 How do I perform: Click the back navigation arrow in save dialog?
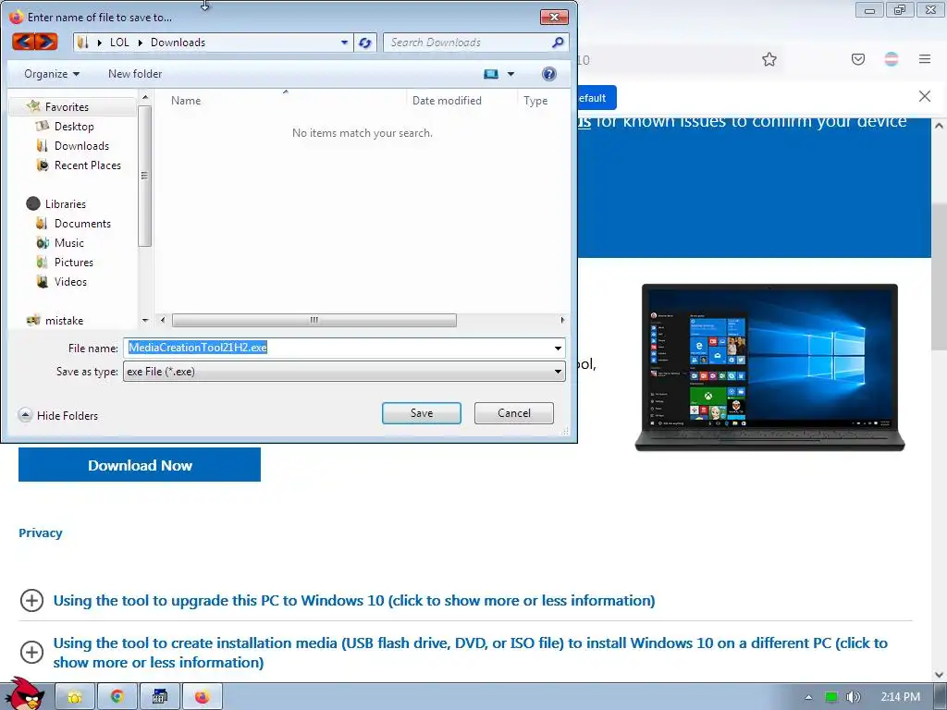pyautogui.click(x=23, y=42)
